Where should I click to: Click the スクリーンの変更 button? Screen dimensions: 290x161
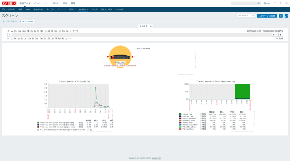267,16
